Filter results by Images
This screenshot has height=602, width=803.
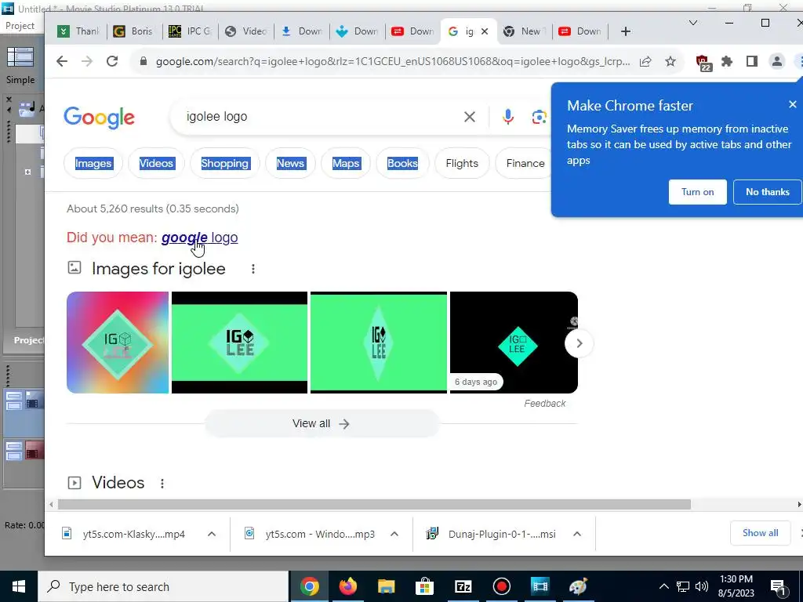point(93,163)
